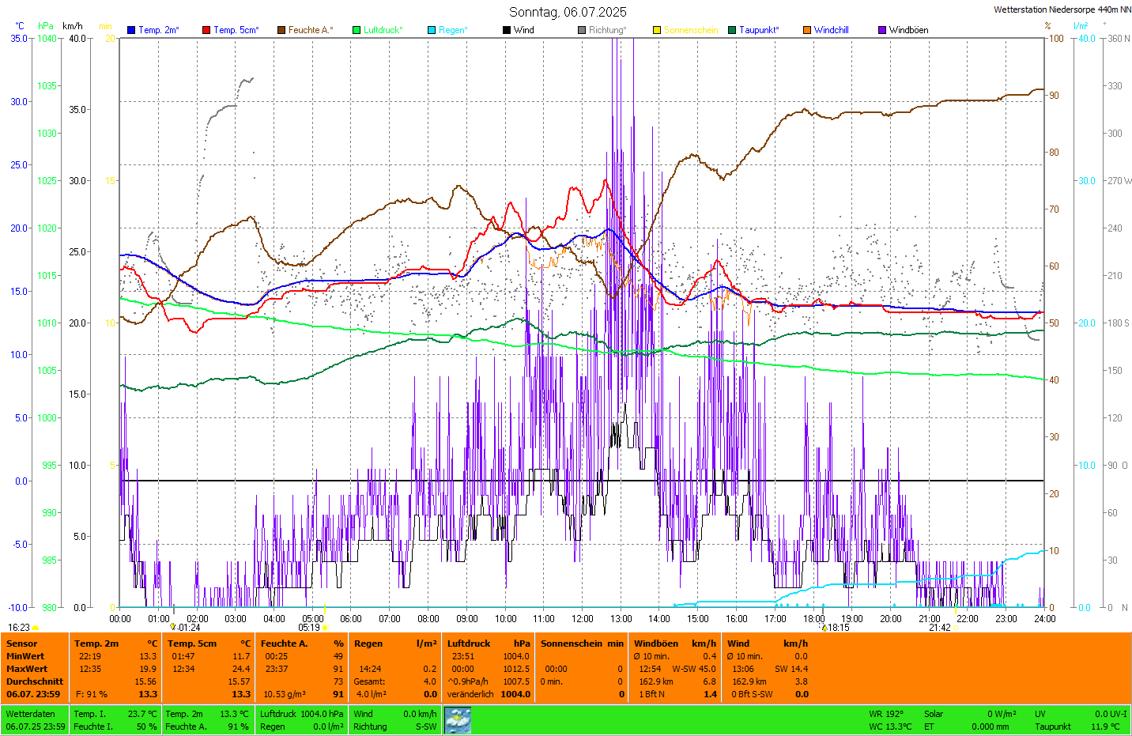This screenshot has height=736, width=1132.
Task: Click the Wetterdaten cell in the green bar
Action: coord(30,714)
